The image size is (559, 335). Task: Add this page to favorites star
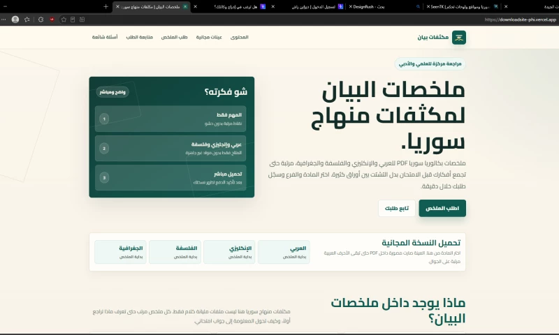[x=64, y=20]
